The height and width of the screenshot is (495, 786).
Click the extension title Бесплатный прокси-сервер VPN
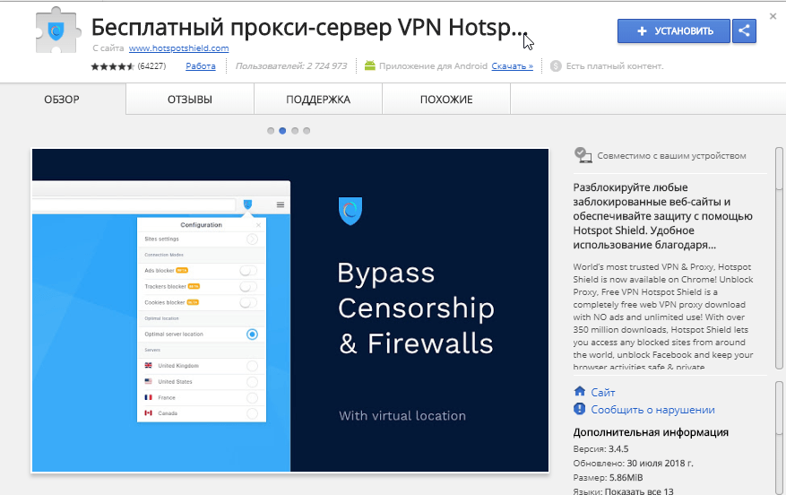(x=309, y=28)
